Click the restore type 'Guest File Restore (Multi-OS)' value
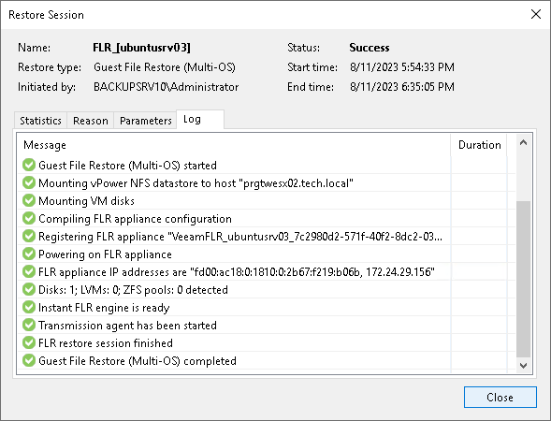Image resolution: width=551 pixels, height=421 pixels. pos(165,67)
